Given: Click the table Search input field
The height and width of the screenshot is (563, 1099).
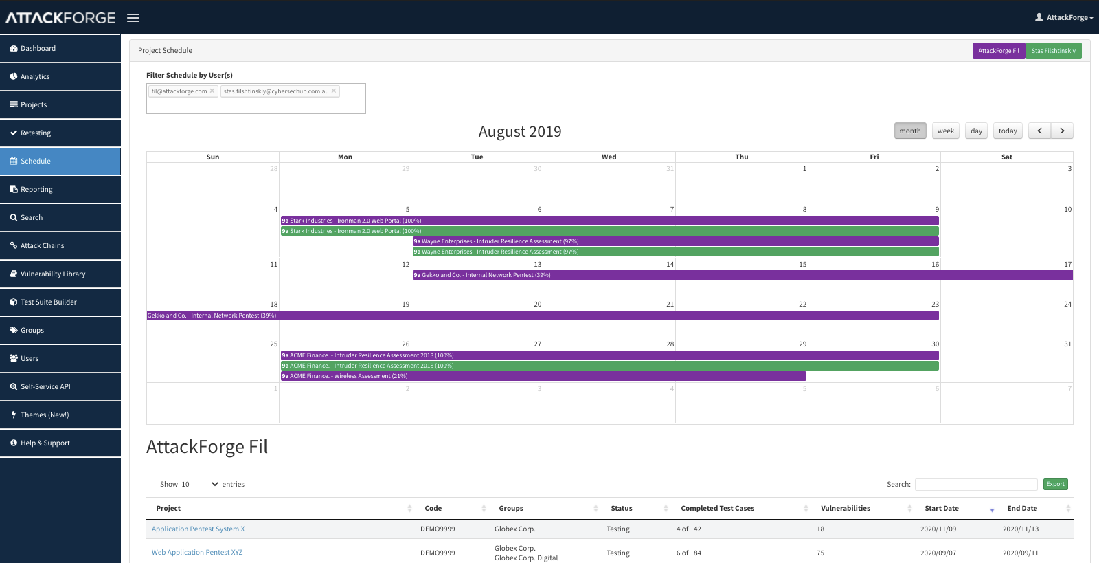Looking at the screenshot, I should (976, 485).
